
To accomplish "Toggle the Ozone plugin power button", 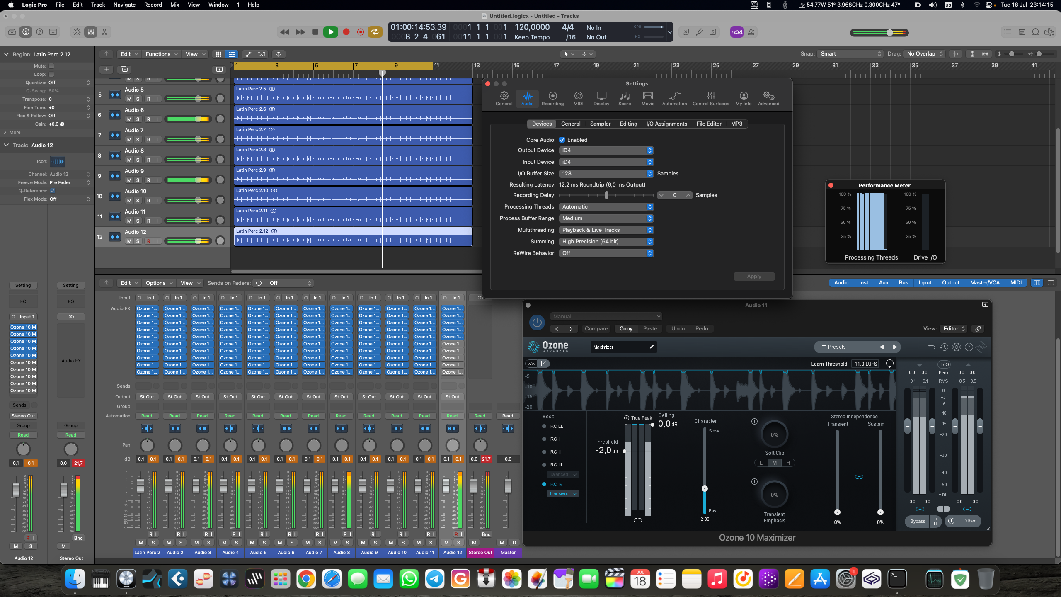I will [537, 323].
